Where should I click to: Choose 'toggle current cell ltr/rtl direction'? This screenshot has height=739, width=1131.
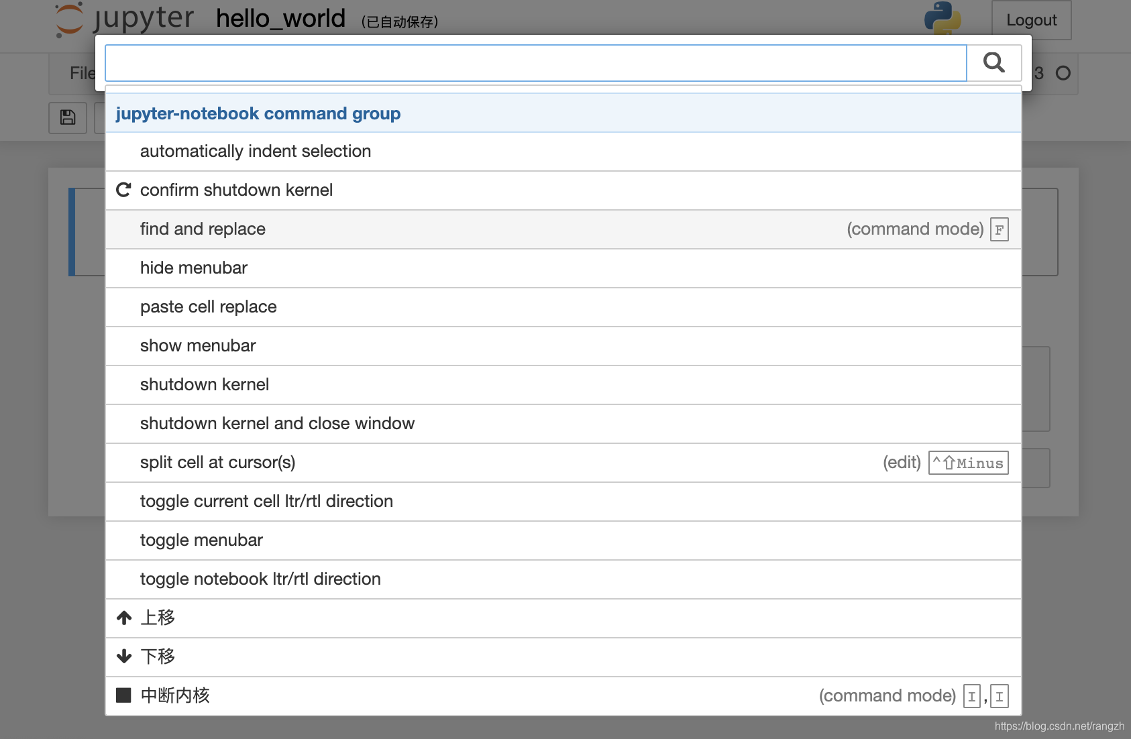click(x=563, y=502)
